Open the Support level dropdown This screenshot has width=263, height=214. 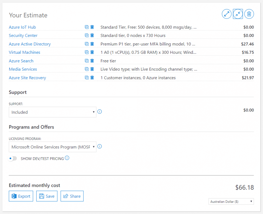(x=52, y=112)
